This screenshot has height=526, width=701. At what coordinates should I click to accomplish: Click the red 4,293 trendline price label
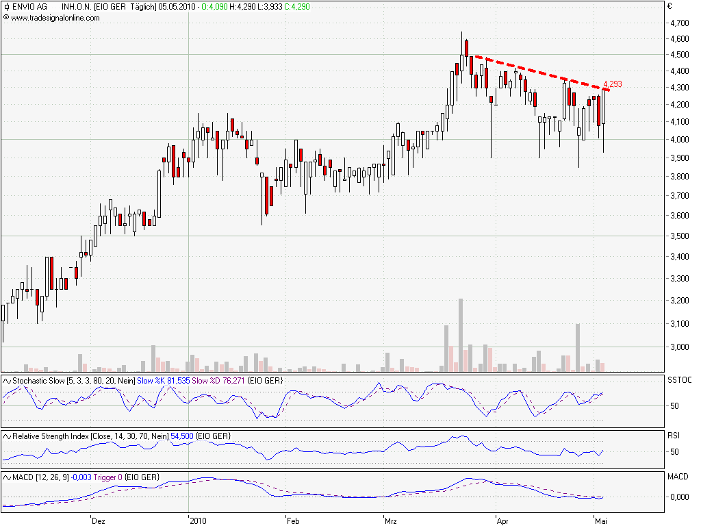tap(612, 84)
